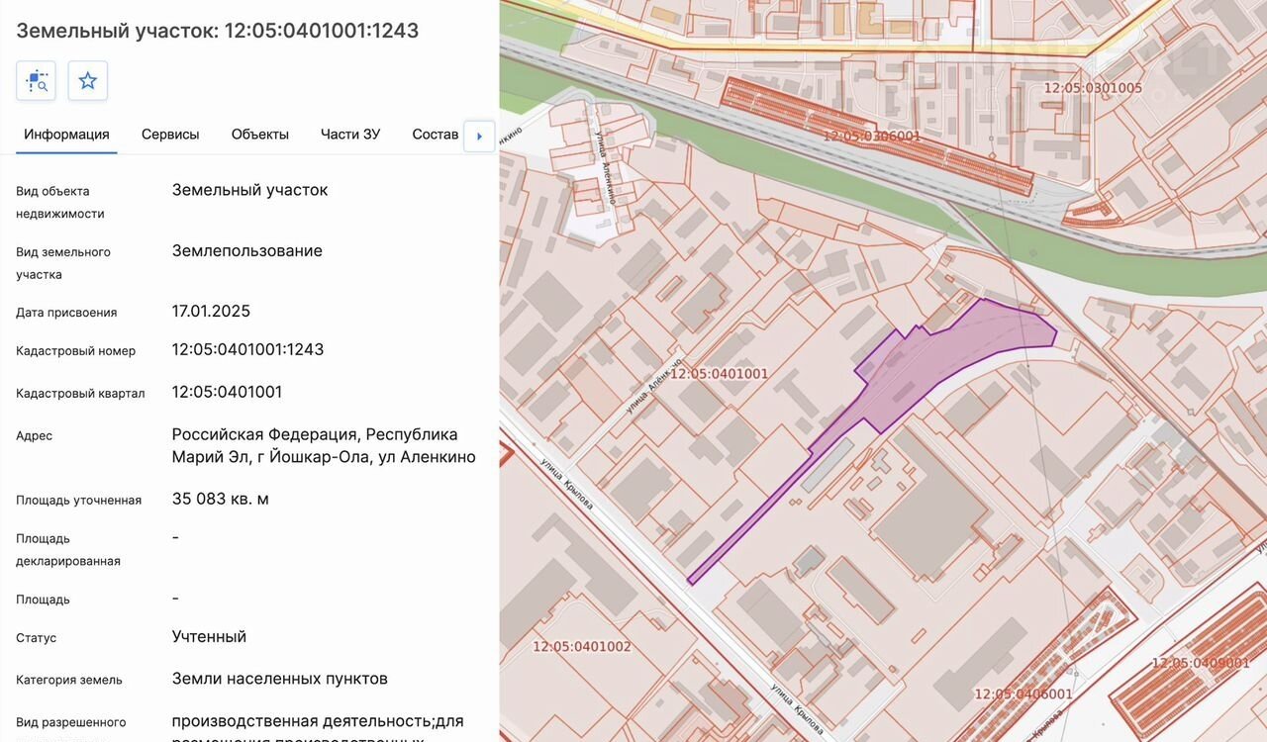Click the 35 083 кв. м area value
The width and height of the screenshot is (1267, 742).
[x=220, y=499]
